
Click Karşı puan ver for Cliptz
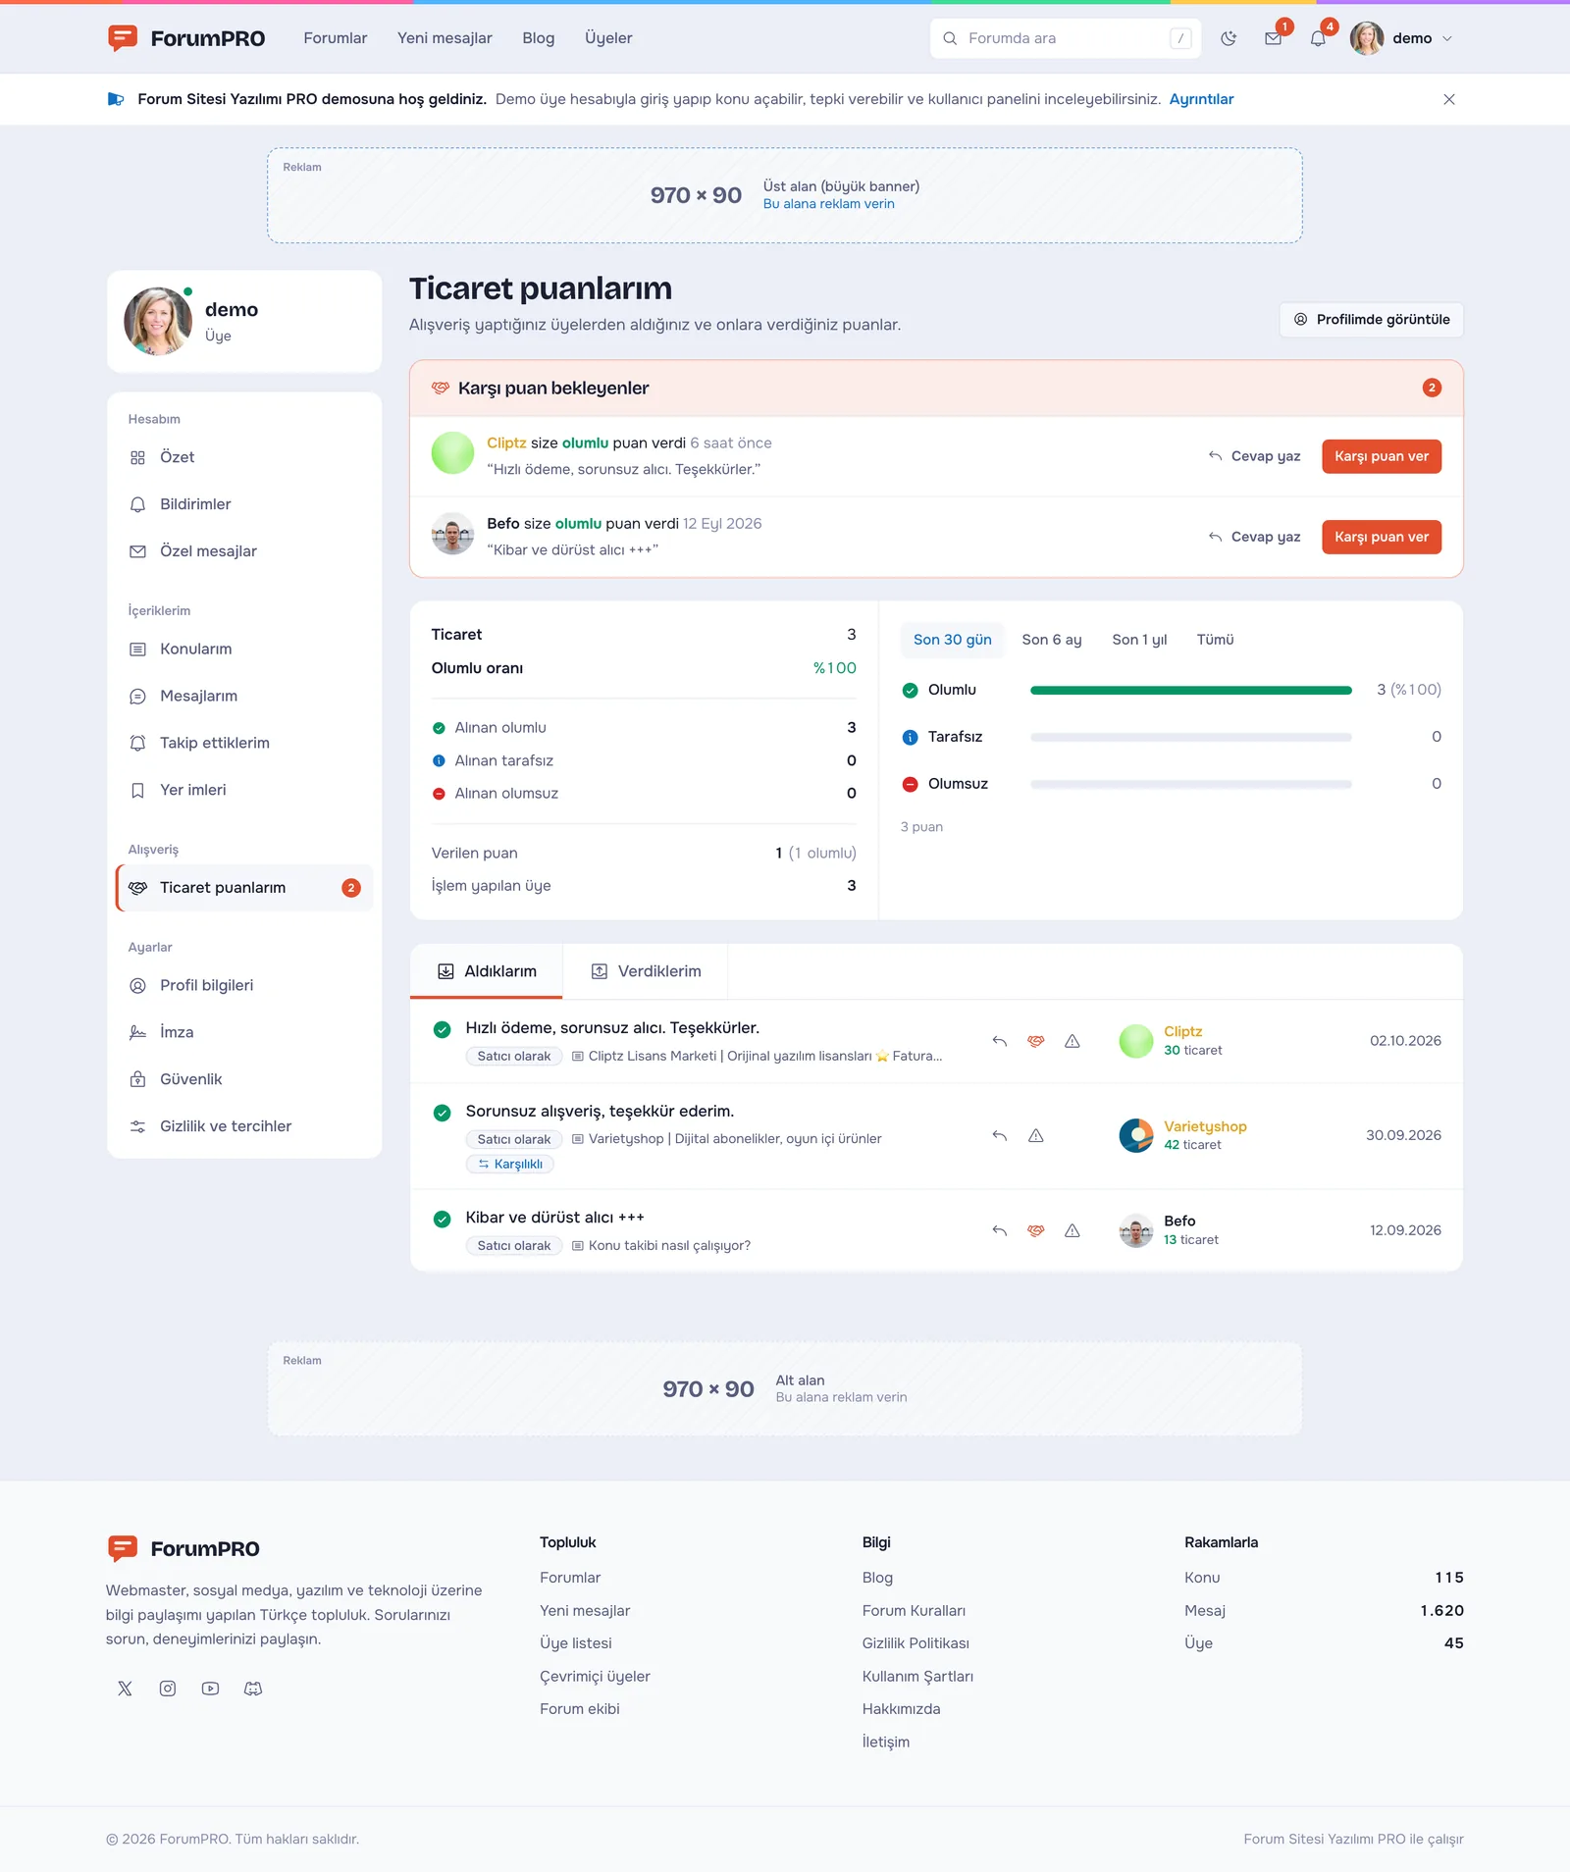pyautogui.click(x=1381, y=456)
